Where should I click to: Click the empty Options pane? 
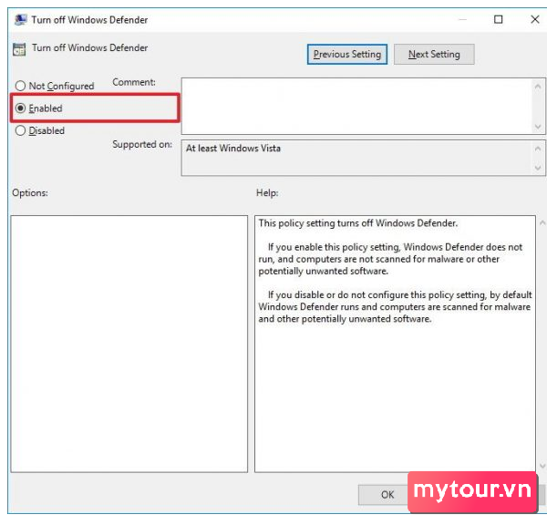[129, 344]
